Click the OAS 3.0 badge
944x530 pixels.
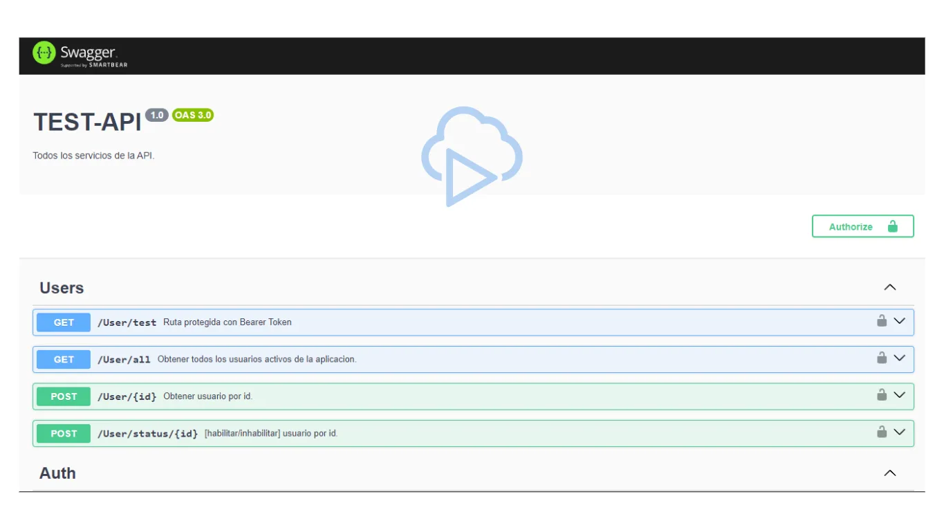click(193, 116)
